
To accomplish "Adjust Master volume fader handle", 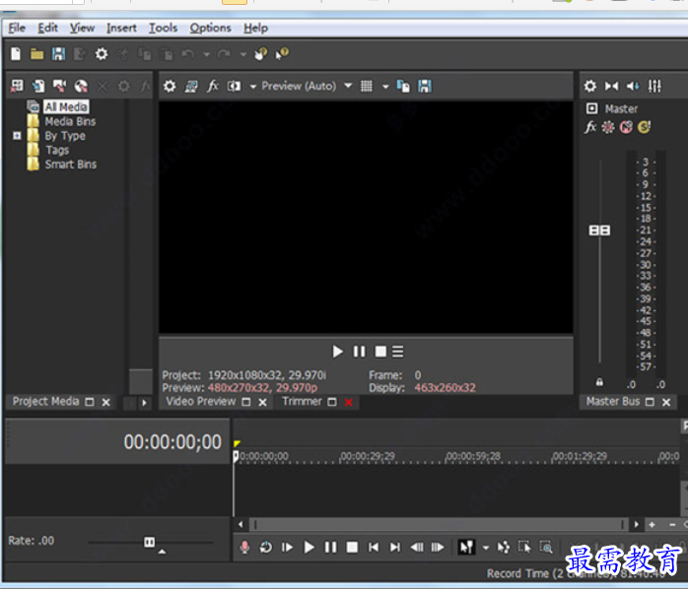I will coord(599,230).
